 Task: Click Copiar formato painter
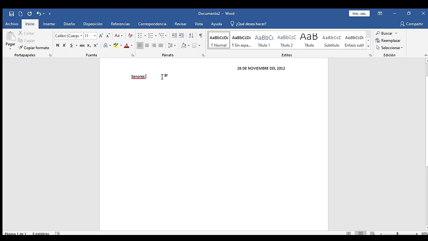pyautogui.click(x=33, y=48)
